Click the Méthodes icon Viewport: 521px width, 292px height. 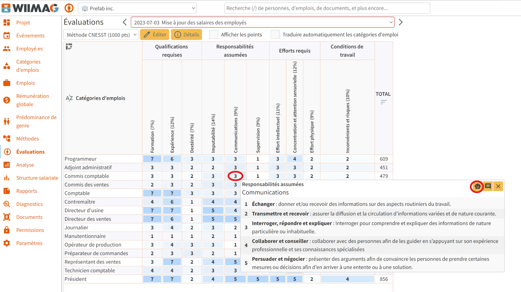pos(7,138)
